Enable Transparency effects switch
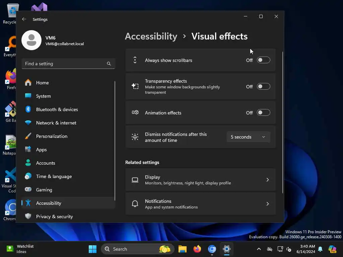The height and width of the screenshot is (257, 343). [x=263, y=87]
